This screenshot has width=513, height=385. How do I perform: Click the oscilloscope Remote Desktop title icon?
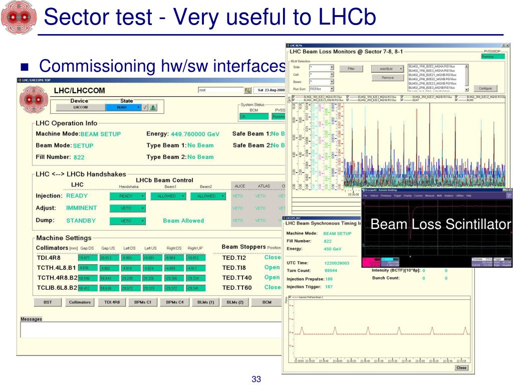364,190
